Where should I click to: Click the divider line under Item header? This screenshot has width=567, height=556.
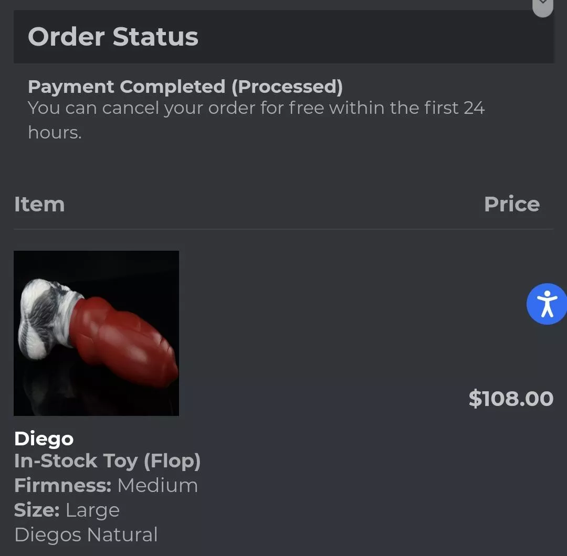283,229
